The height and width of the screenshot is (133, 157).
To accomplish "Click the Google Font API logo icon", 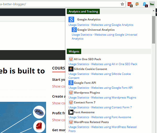I will tap(71, 83).
